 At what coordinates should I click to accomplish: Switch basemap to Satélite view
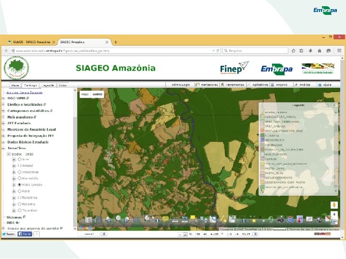coord(97,94)
